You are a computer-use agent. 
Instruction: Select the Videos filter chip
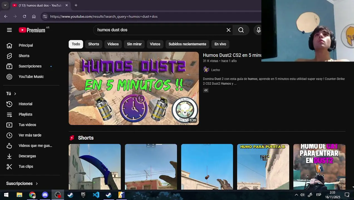click(113, 44)
